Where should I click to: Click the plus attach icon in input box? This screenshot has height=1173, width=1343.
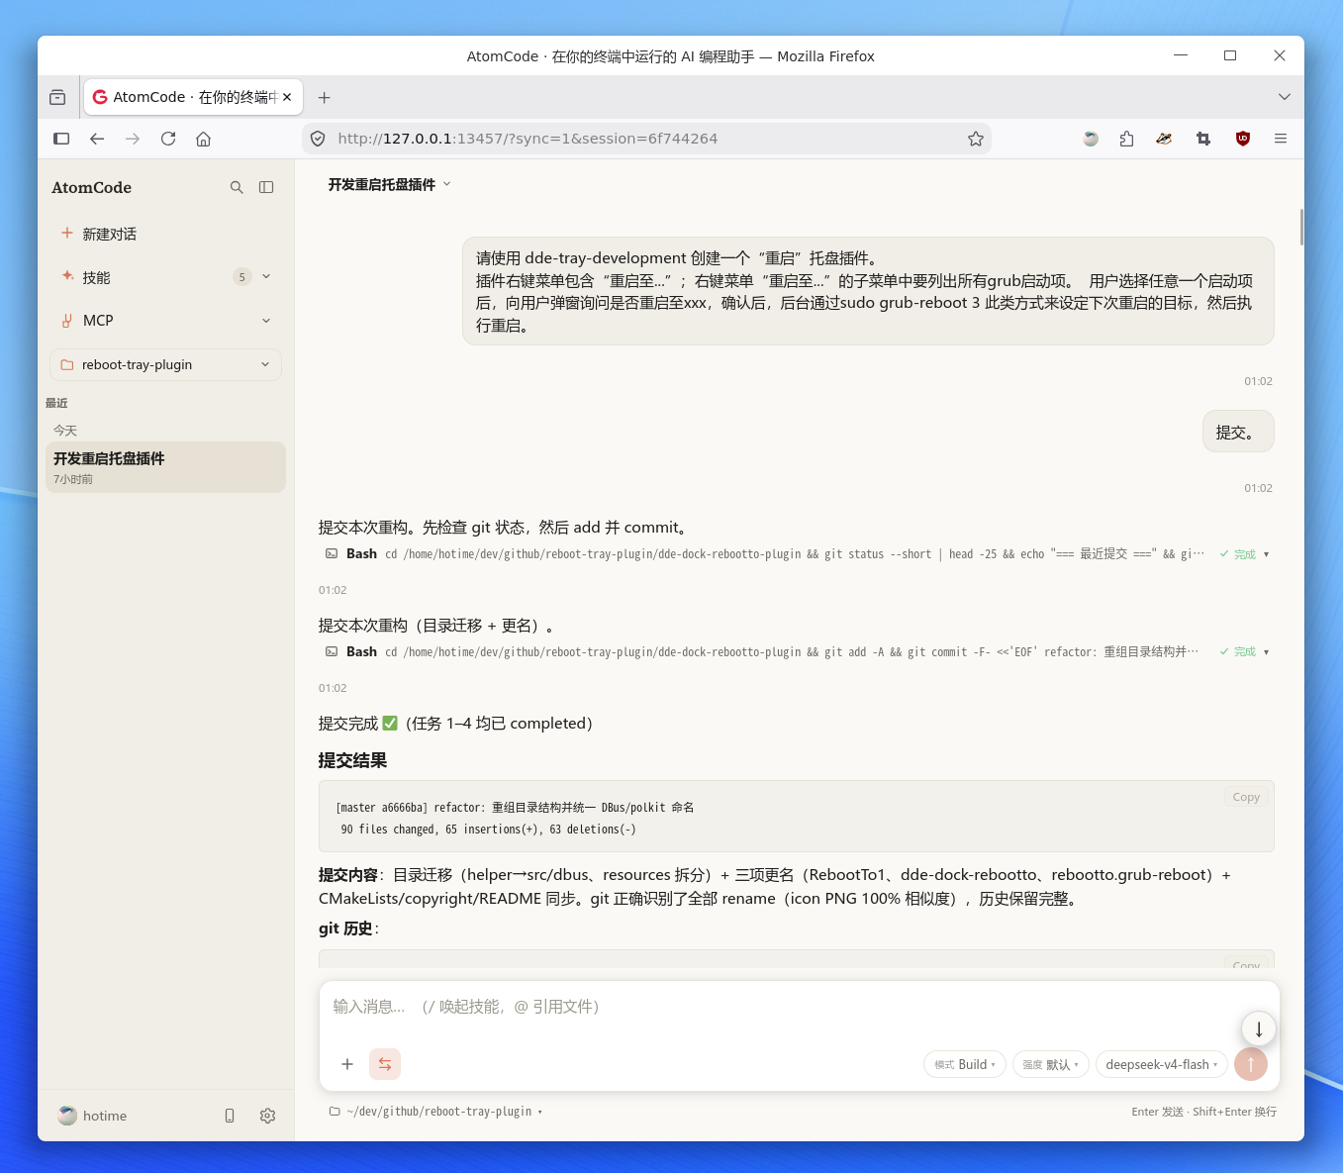tap(347, 1064)
